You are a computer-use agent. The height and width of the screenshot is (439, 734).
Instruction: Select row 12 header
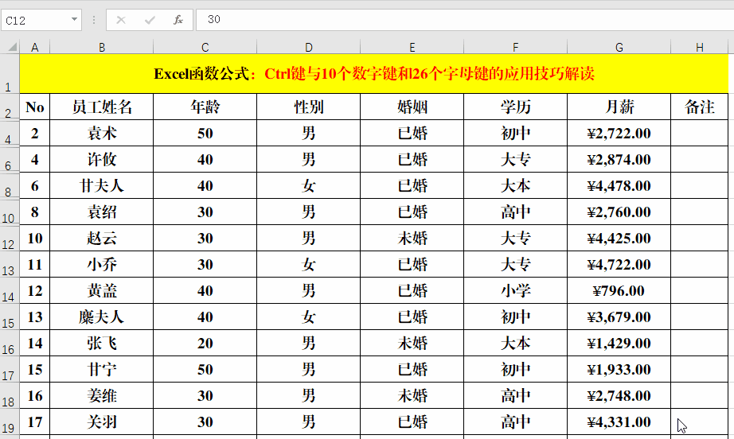pos(10,238)
